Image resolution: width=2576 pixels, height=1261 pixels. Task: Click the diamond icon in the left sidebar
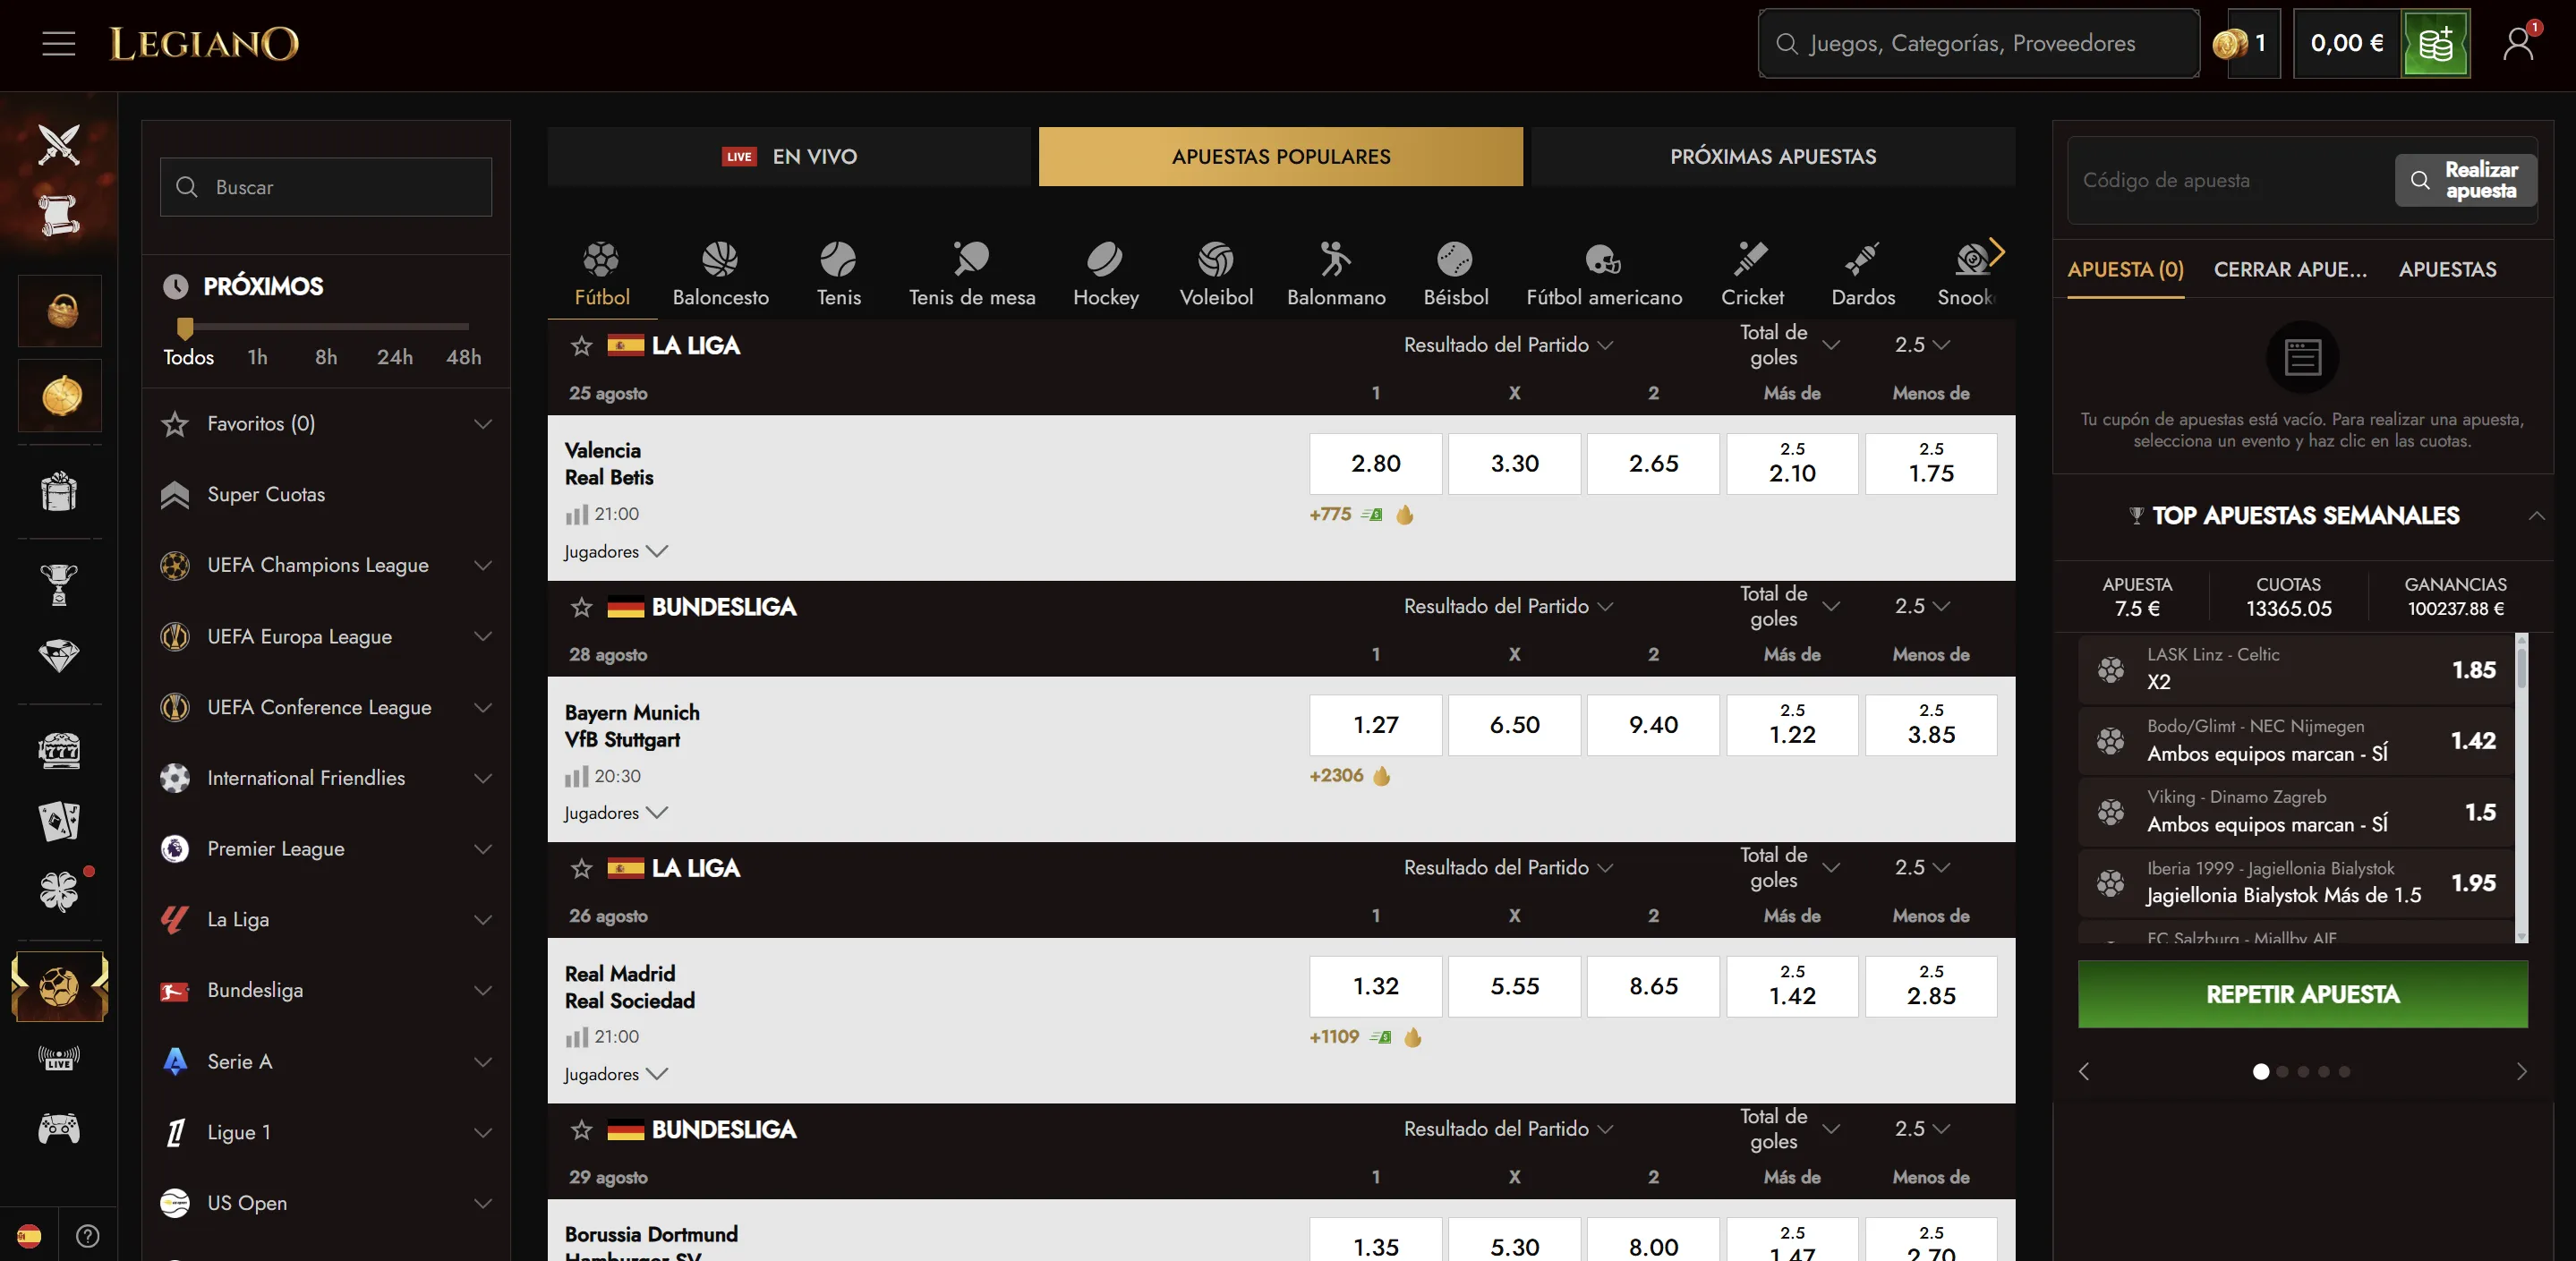tap(59, 655)
